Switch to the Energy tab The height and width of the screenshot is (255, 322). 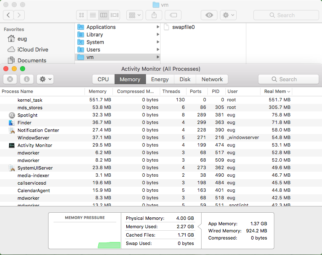[160, 80]
